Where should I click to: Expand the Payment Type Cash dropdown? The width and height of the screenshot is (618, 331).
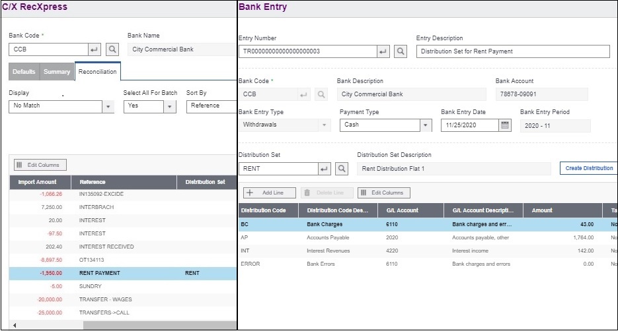[424, 125]
